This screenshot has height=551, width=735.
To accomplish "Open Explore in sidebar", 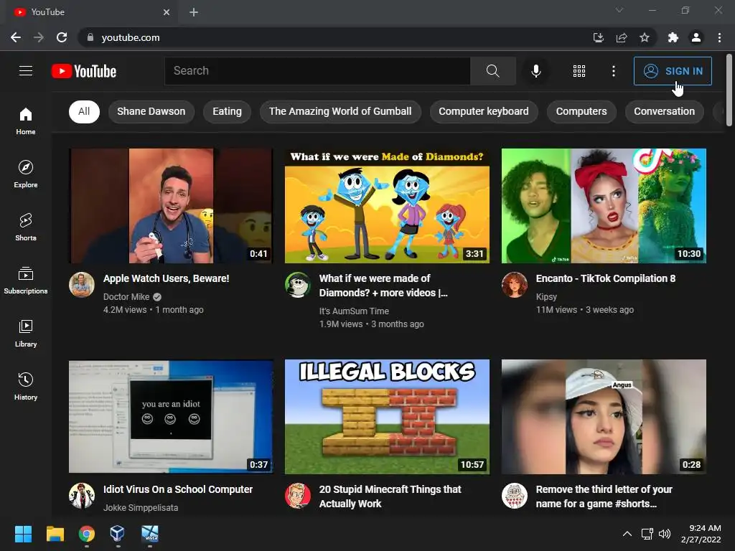I will pyautogui.click(x=26, y=174).
